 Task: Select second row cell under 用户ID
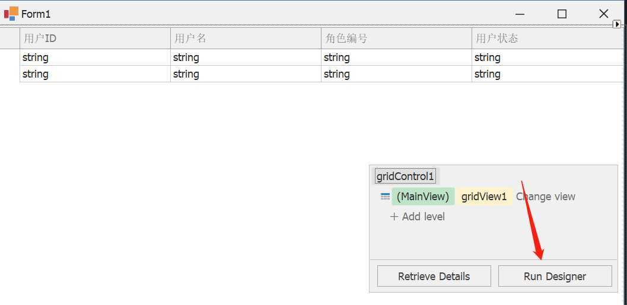tap(95, 74)
